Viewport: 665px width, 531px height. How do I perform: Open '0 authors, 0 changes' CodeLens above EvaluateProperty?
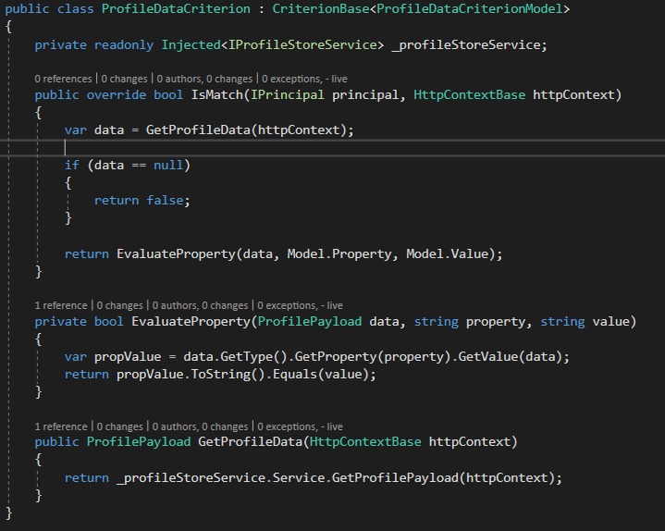200,305
